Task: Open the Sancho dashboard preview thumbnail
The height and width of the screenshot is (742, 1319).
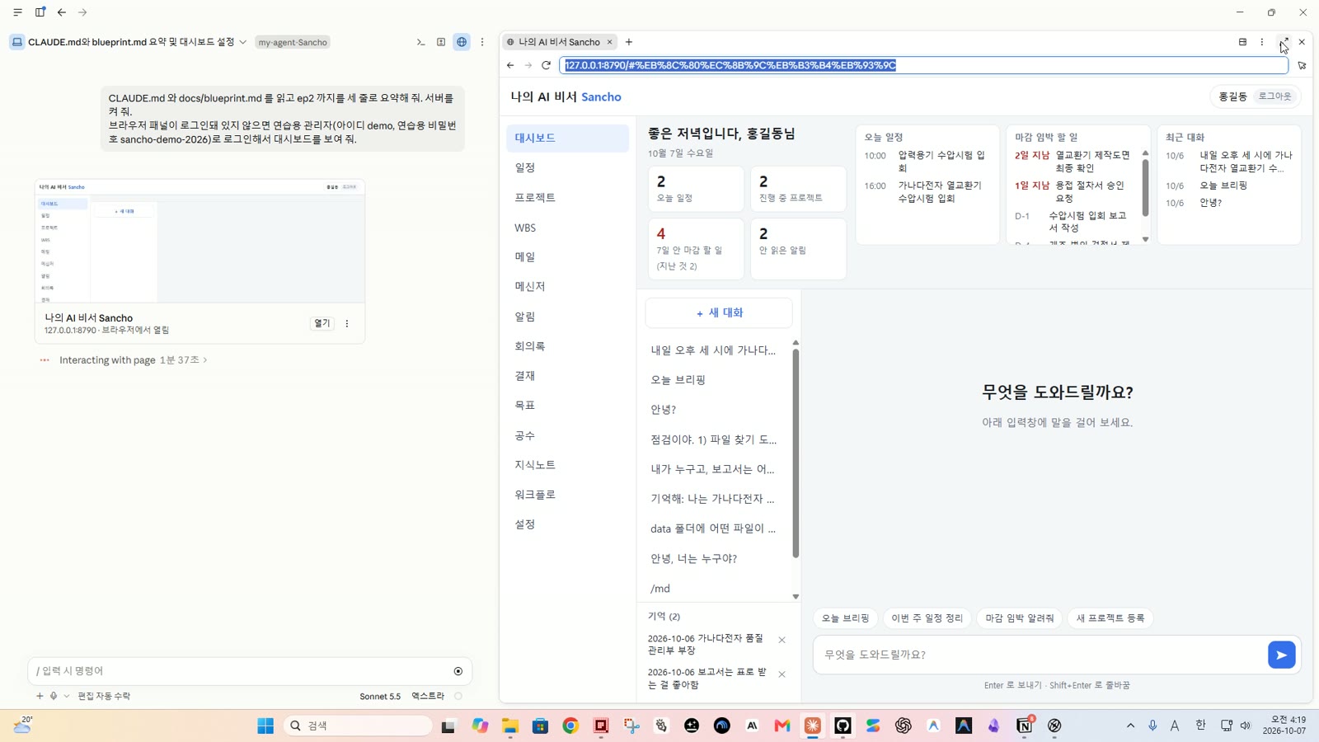Action: [x=199, y=242]
